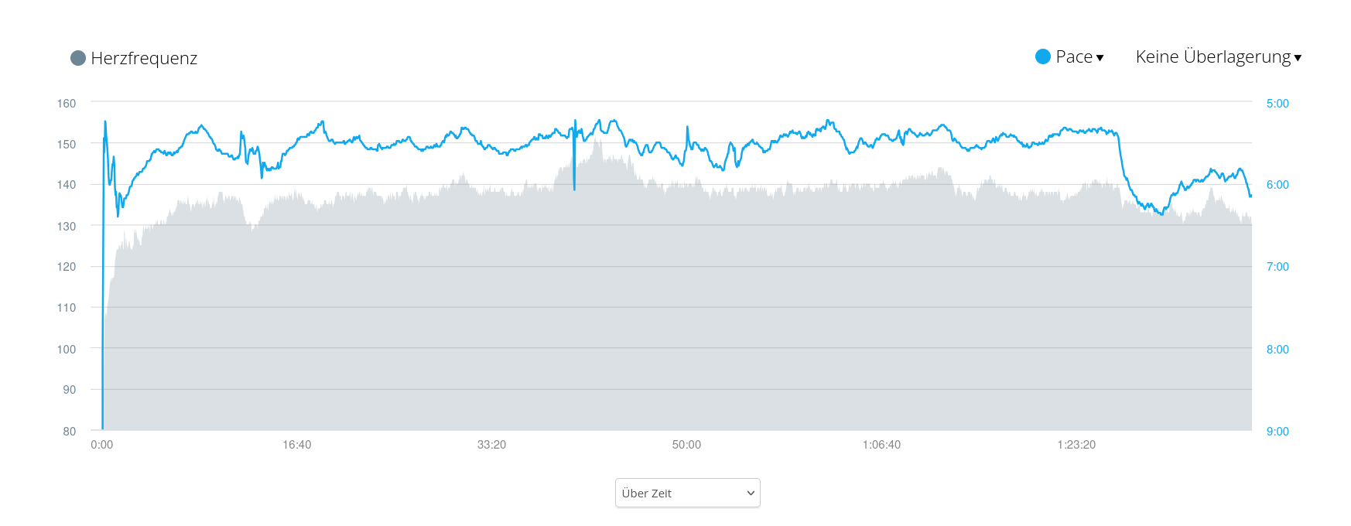Click the 160 heart rate axis label
The width and height of the screenshot is (1351, 526).
[67, 103]
